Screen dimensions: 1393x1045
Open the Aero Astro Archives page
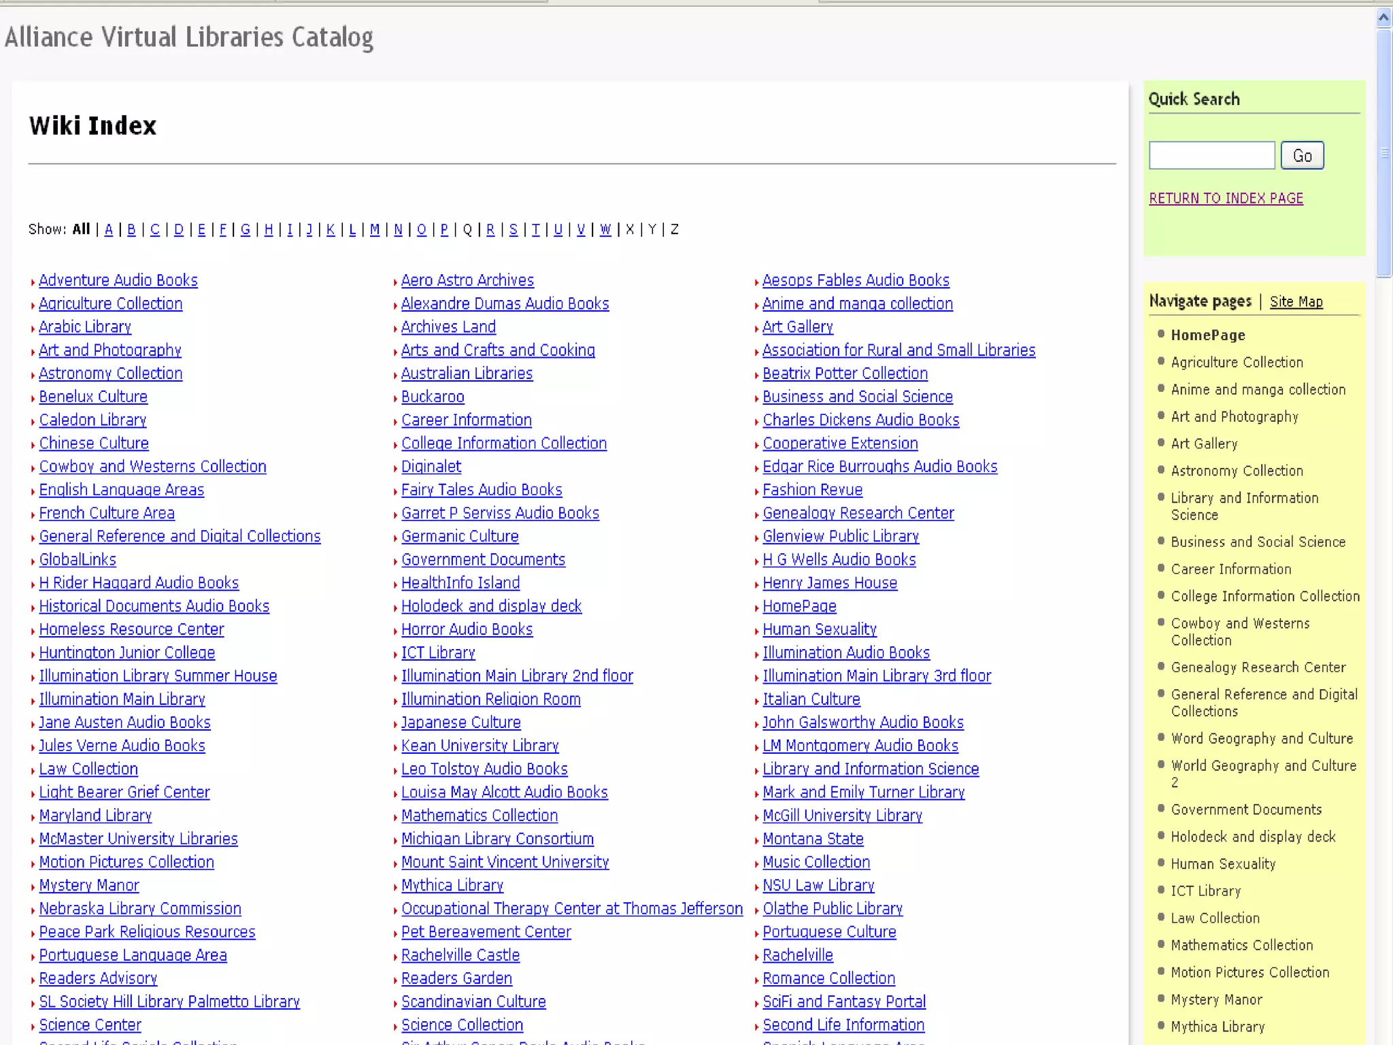tap(467, 280)
